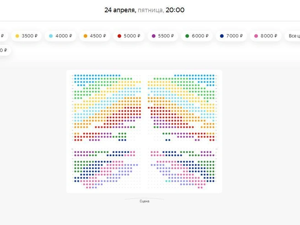Screen dimensions: 300x225
Task: Choose the 7000 ₽ price filter
Action: [x=231, y=36]
